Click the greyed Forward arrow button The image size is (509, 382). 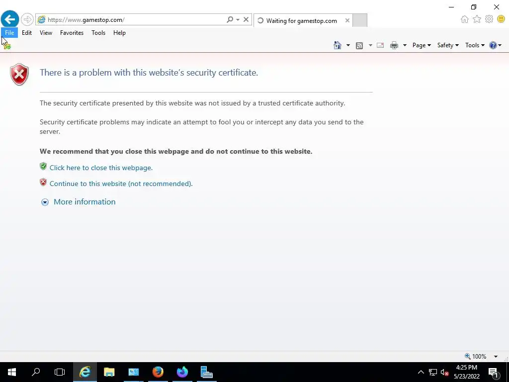[27, 19]
